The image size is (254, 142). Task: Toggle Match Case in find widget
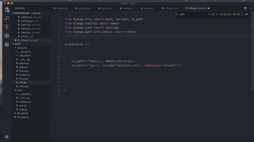(209, 14)
